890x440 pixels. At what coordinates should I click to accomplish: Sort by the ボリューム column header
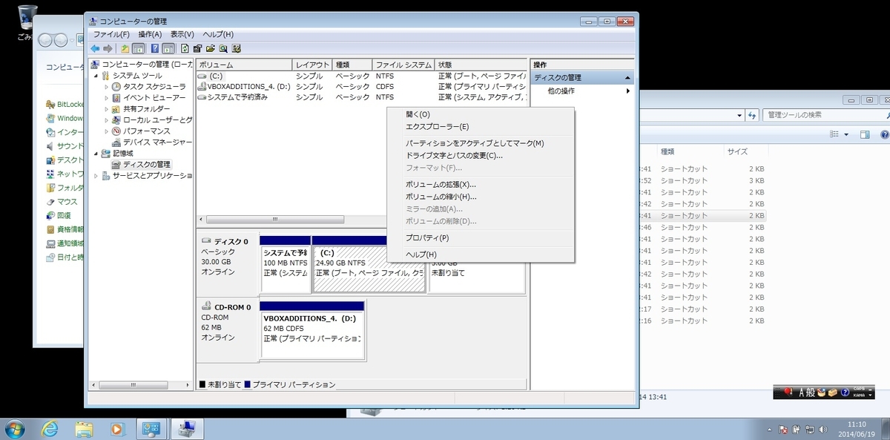243,65
